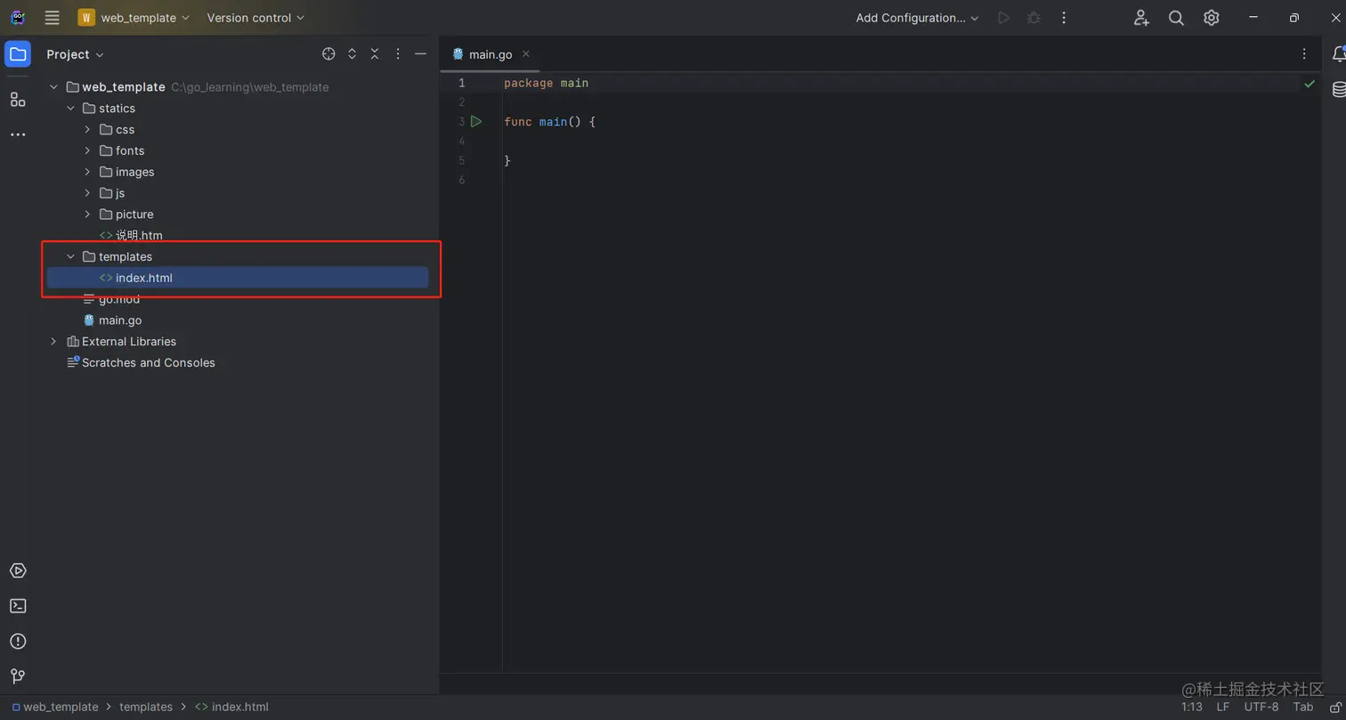Open the Database tool window icon
The width and height of the screenshot is (1346, 720).
tap(1338, 89)
